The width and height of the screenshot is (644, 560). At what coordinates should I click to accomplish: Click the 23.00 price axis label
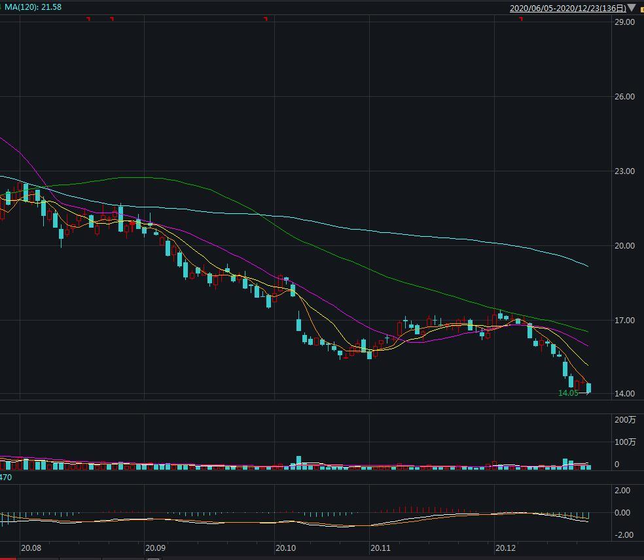(x=624, y=171)
